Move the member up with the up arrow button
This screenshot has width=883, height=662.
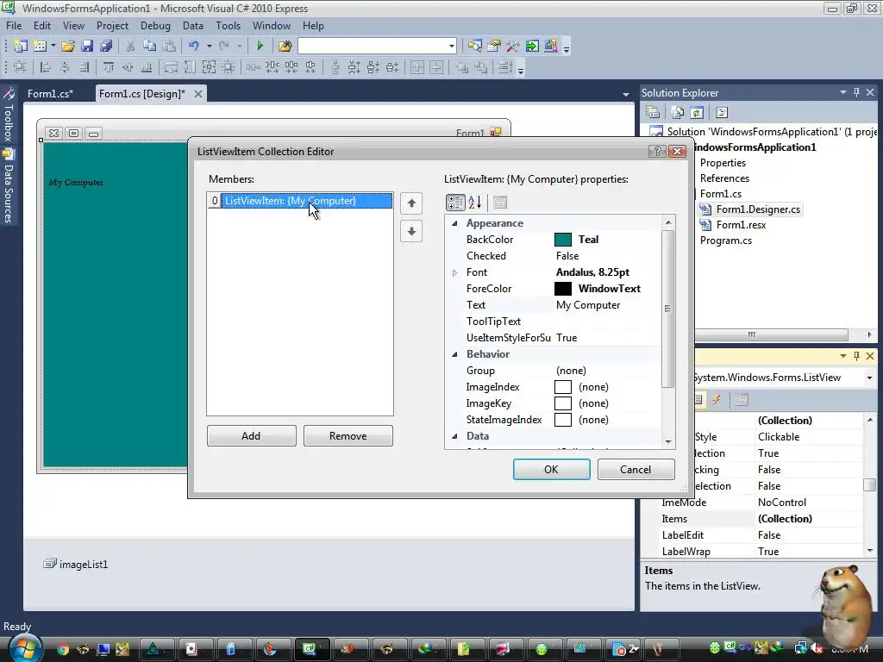pos(411,203)
